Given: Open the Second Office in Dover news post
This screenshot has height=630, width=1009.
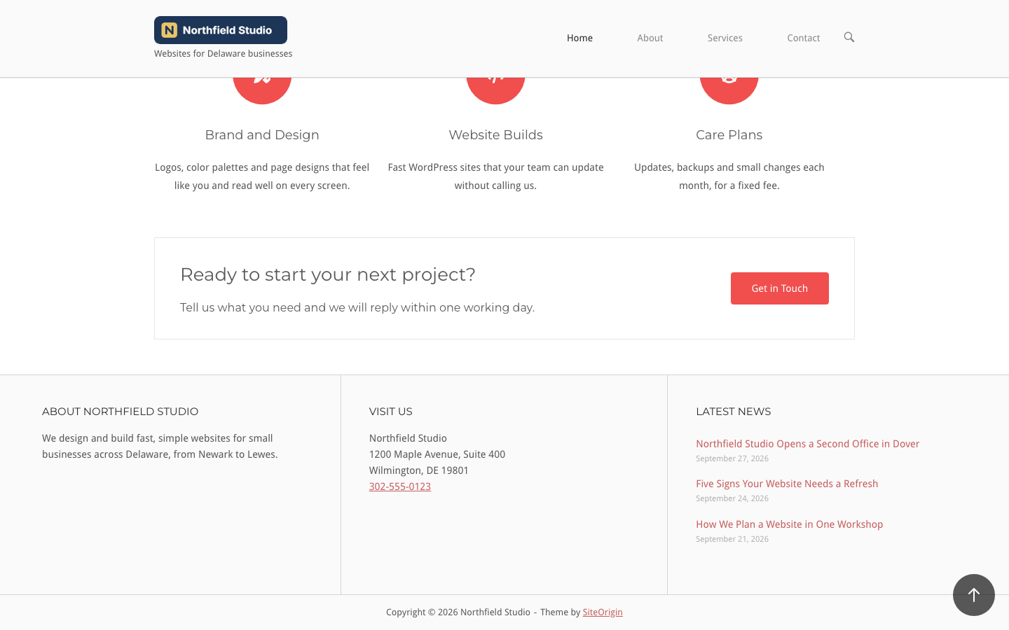Looking at the screenshot, I should tap(807, 444).
